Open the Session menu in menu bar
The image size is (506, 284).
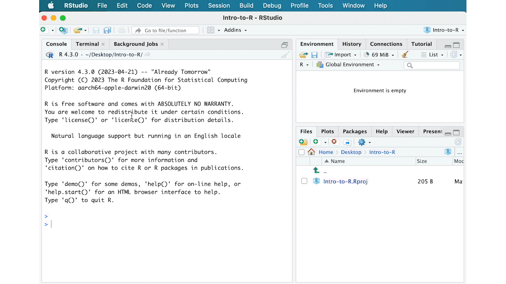point(219,6)
